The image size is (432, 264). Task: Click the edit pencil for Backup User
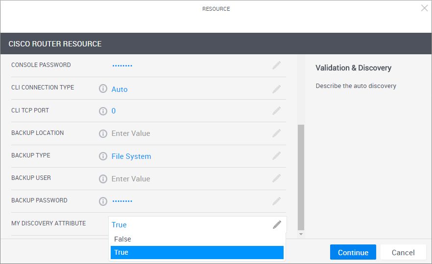[277, 178]
